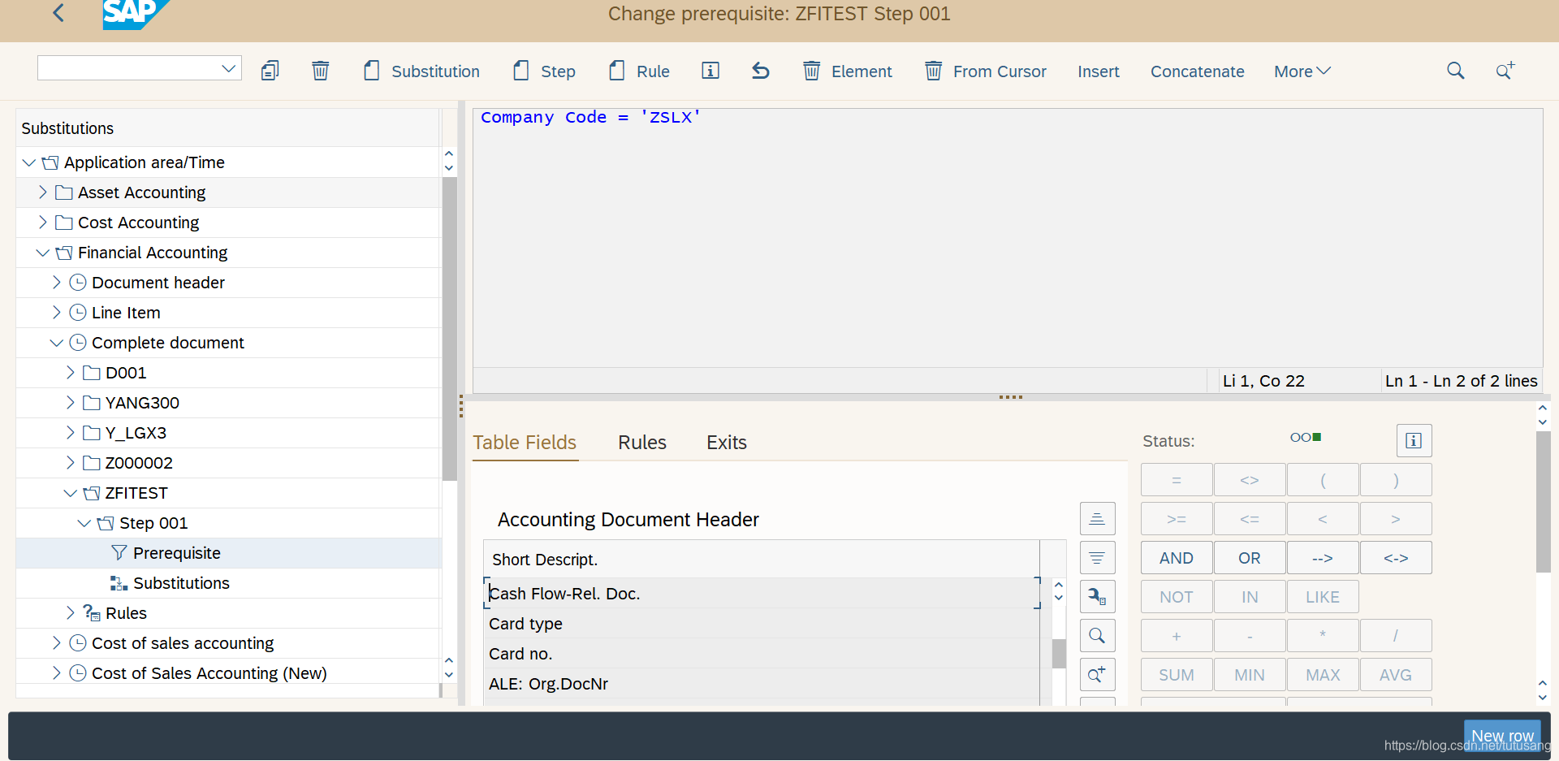Collapse the ZFITEST node
1559x761 pixels.
[x=71, y=493]
